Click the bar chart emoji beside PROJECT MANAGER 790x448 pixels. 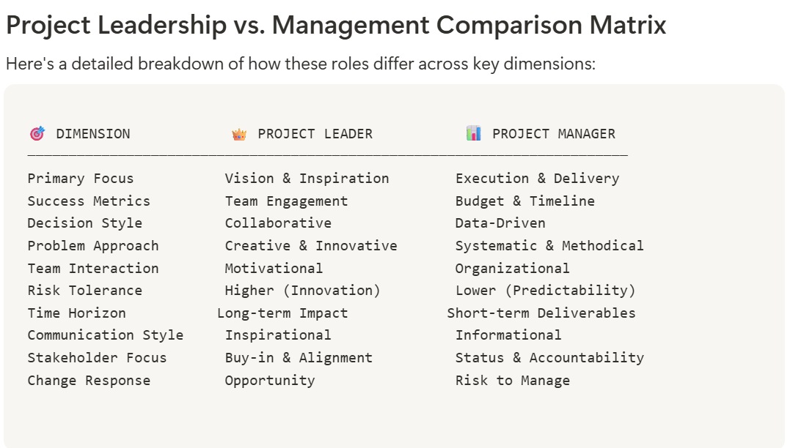coord(474,133)
